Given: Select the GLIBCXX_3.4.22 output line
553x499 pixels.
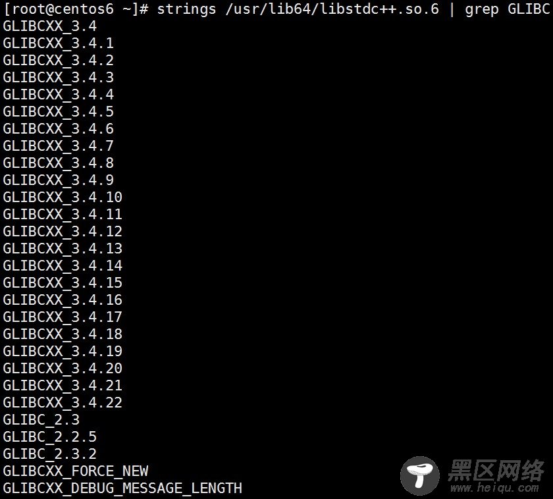Looking at the screenshot, I should pyautogui.click(x=63, y=403).
